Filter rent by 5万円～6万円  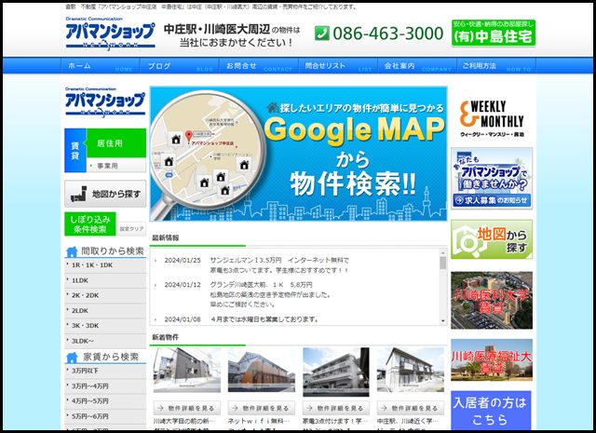tap(105, 416)
